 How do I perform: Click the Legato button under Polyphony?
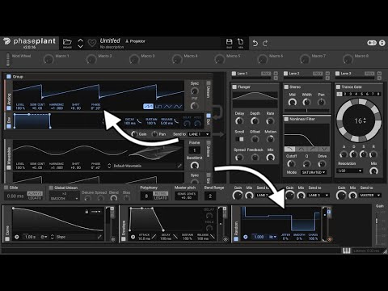(161, 198)
